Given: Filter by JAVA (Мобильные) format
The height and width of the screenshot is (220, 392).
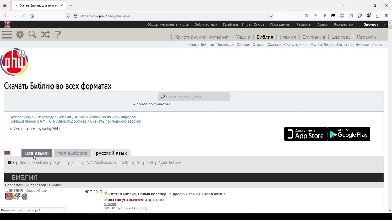Looking at the screenshot, I should (100, 163).
